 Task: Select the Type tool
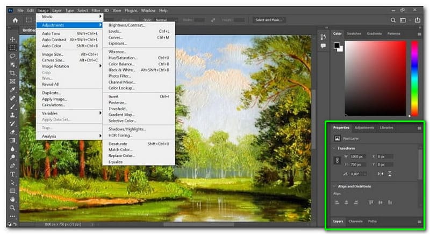[12, 174]
